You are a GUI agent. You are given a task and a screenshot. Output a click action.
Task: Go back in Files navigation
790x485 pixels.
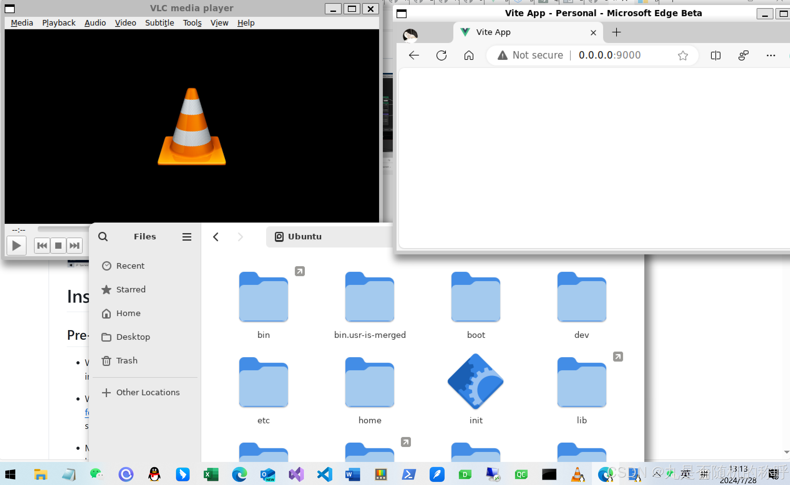click(216, 237)
